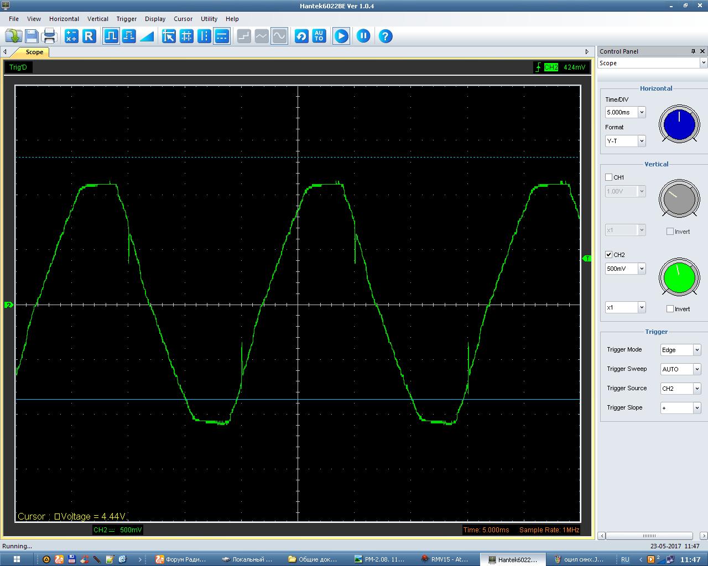
Task: Expand the Trigger Source dropdown
Action: pyautogui.click(x=696, y=389)
